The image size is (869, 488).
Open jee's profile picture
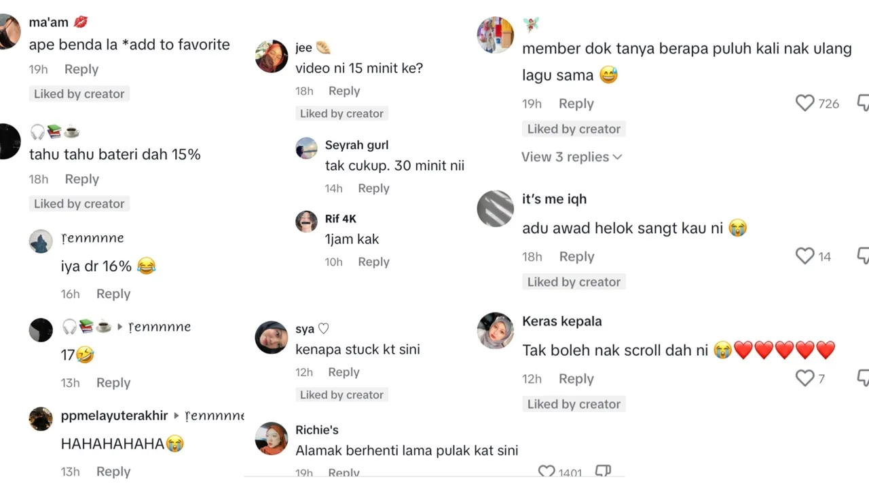[272, 56]
